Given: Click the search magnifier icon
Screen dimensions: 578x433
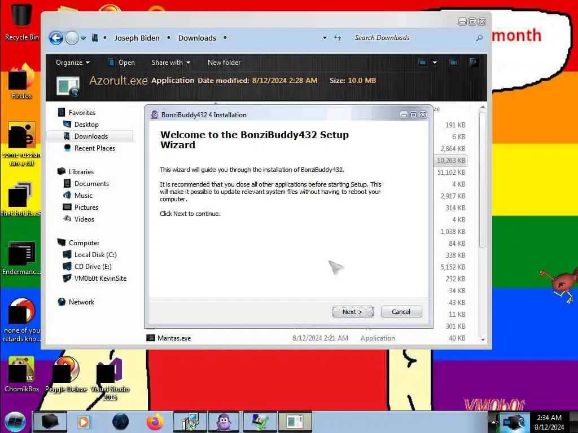Looking at the screenshot, I should point(479,38).
